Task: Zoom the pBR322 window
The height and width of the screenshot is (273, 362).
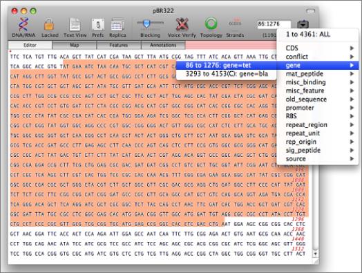Action: pyautogui.click(x=33, y=11)
